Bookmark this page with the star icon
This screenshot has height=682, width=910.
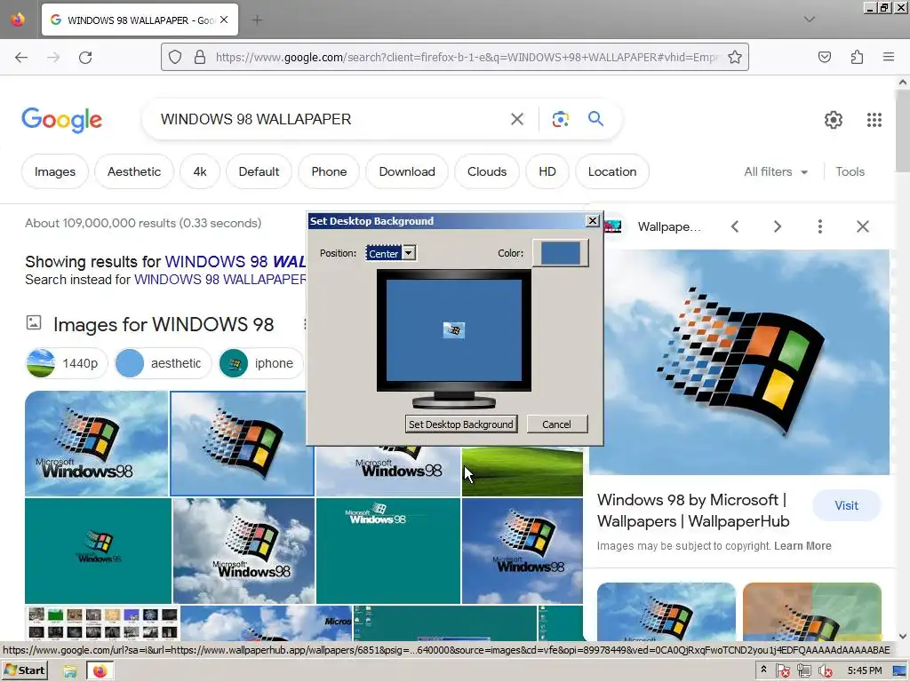click(735, 57)
